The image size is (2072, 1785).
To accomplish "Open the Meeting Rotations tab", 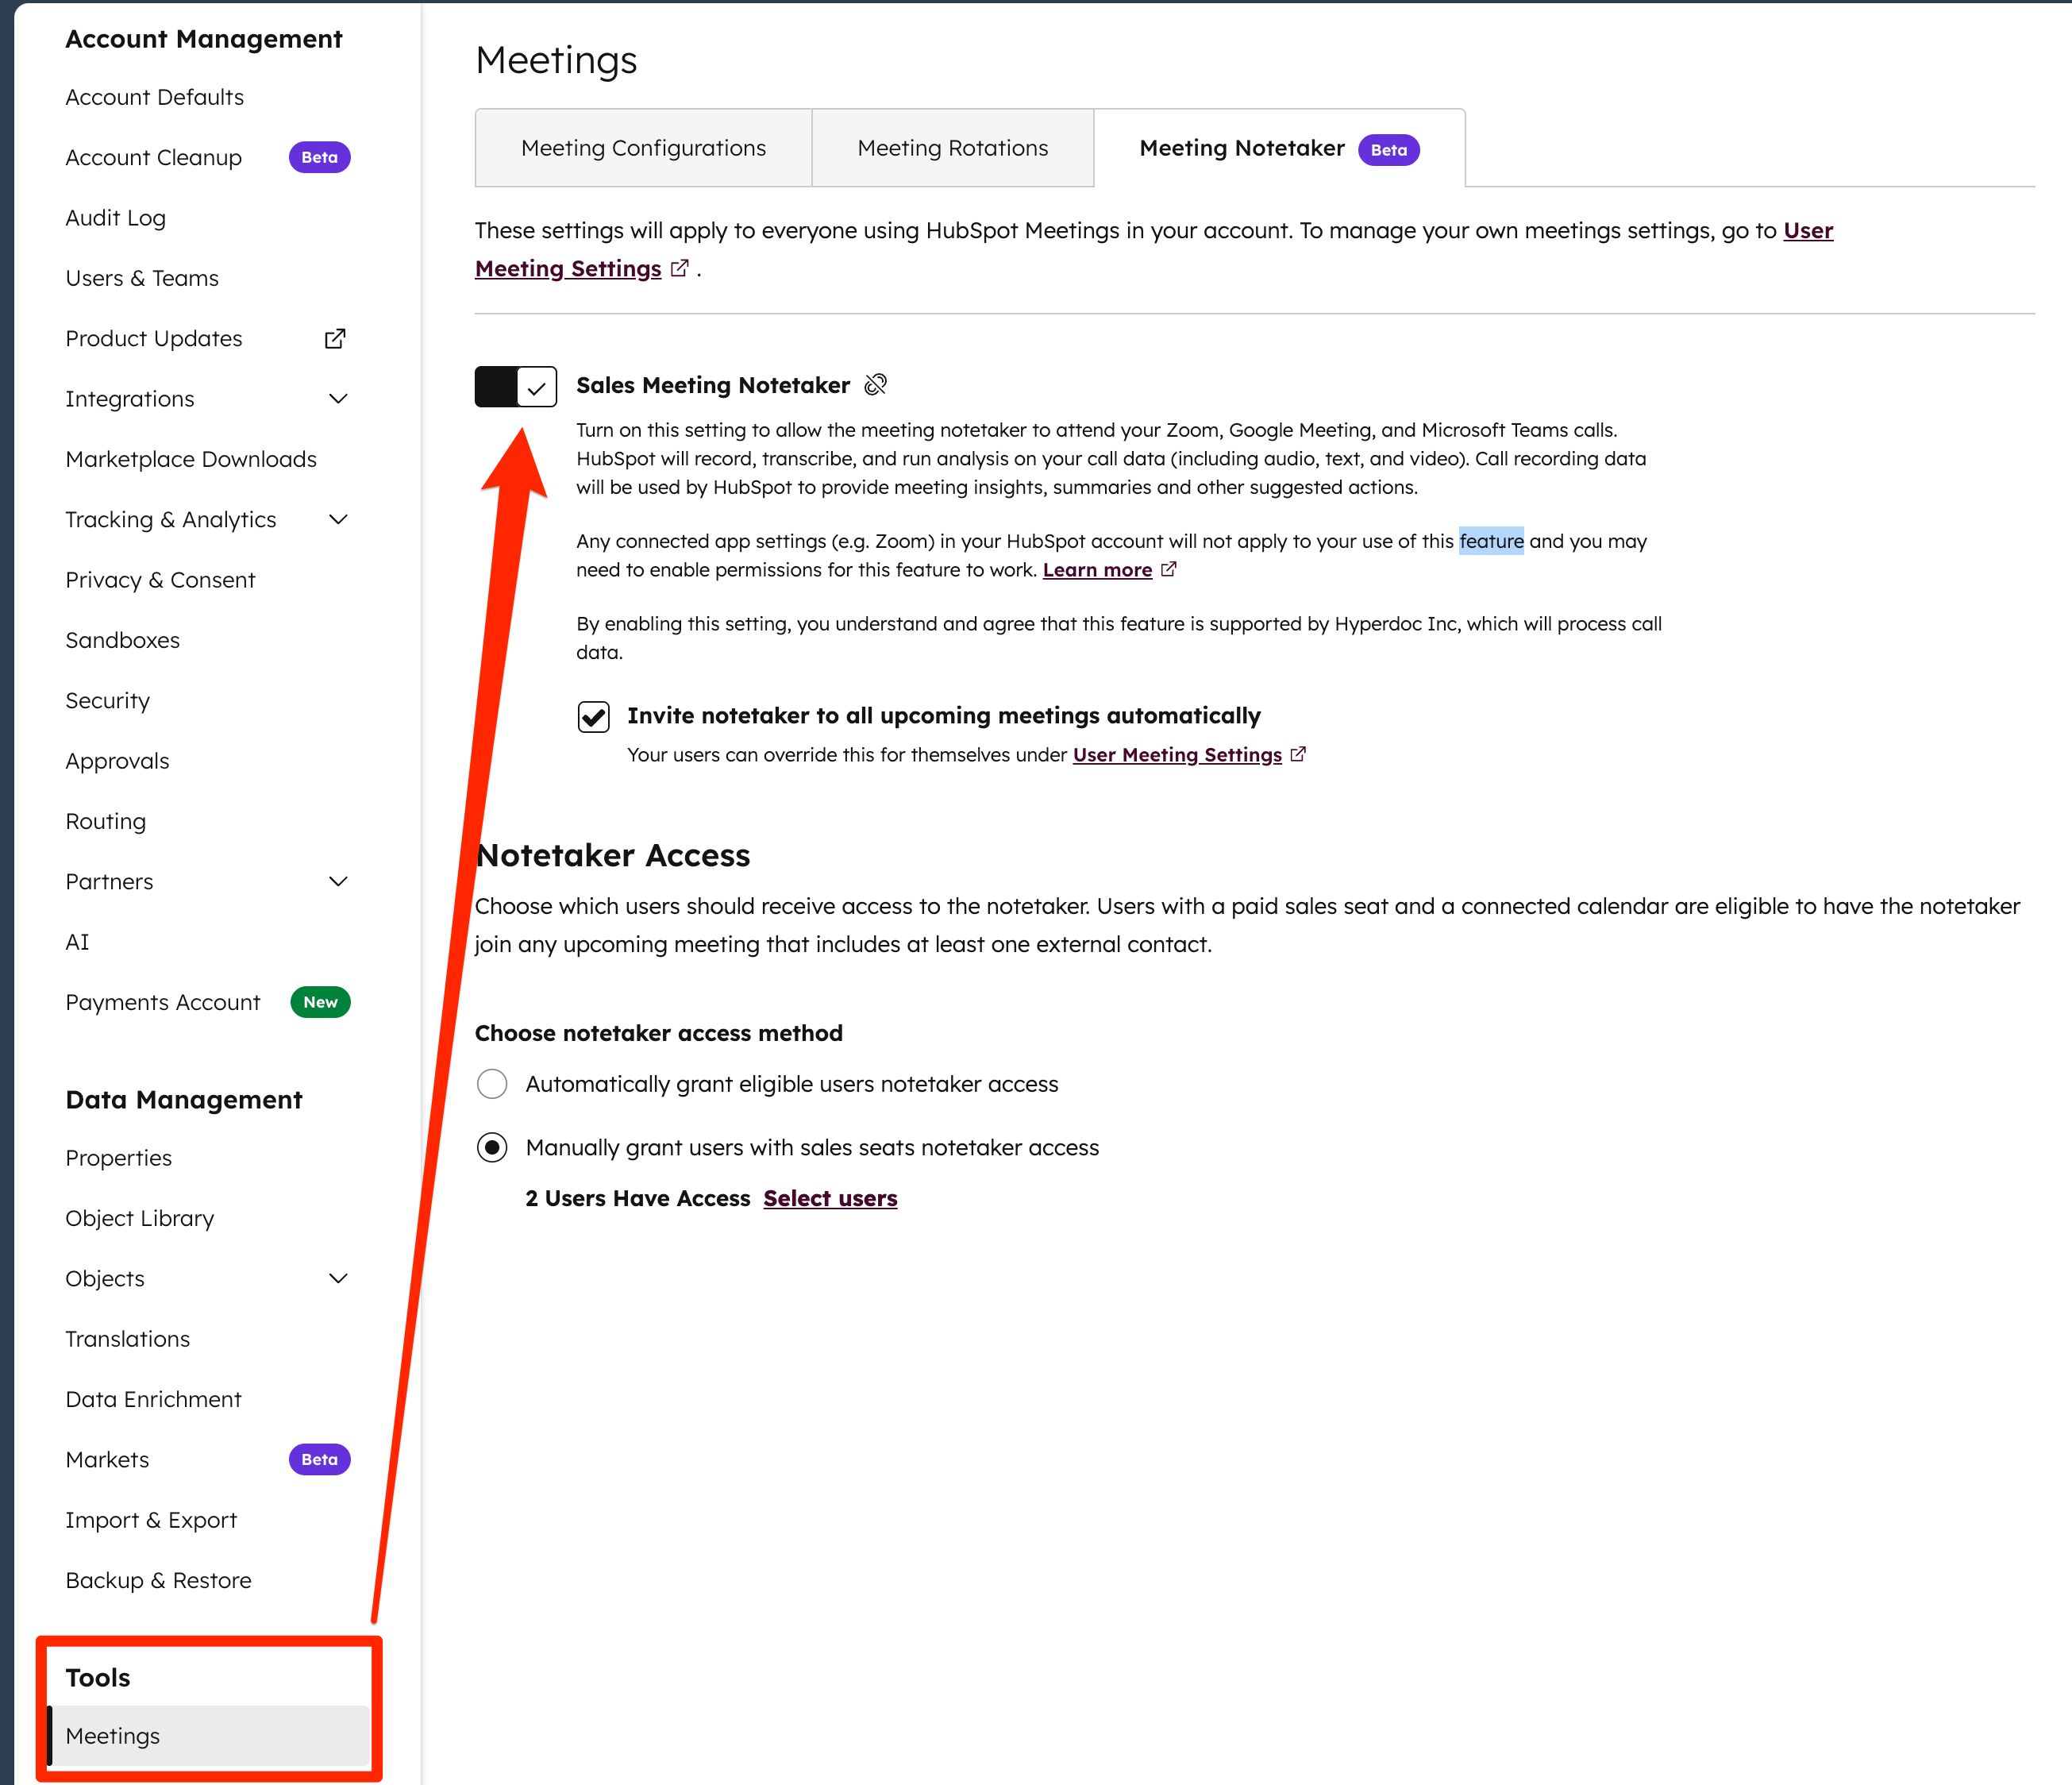I will click(952, 148).
